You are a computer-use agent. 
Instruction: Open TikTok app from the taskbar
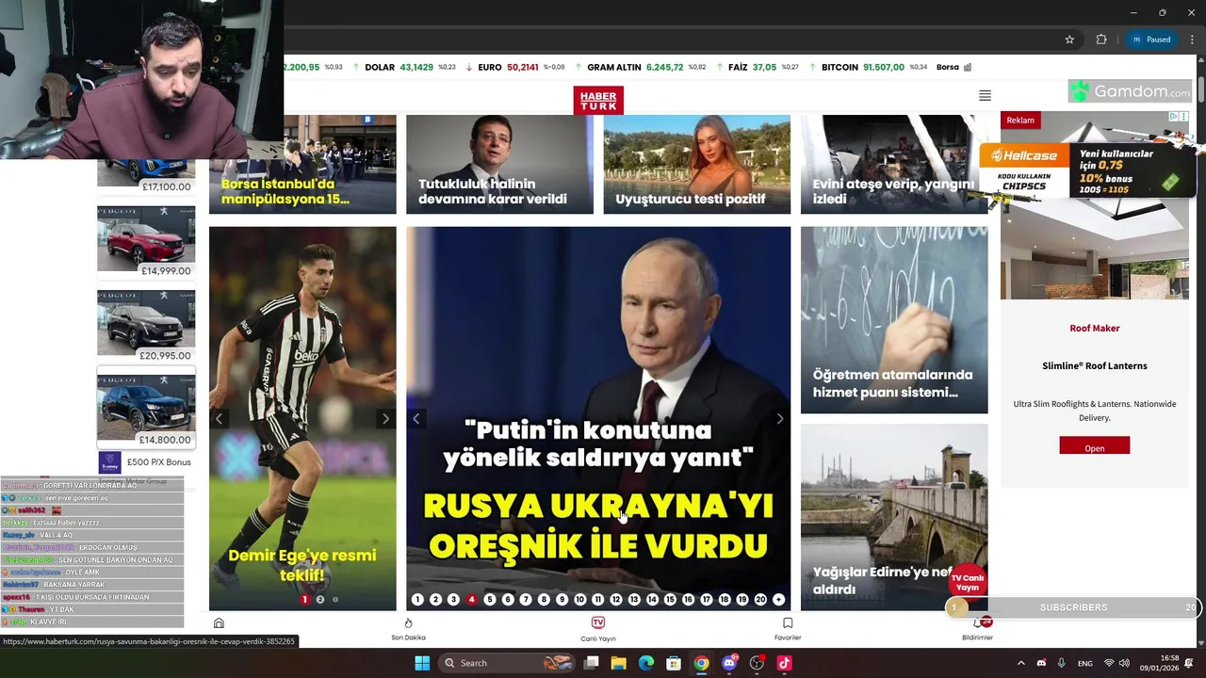pyautogui.click(x=784, y=663)
